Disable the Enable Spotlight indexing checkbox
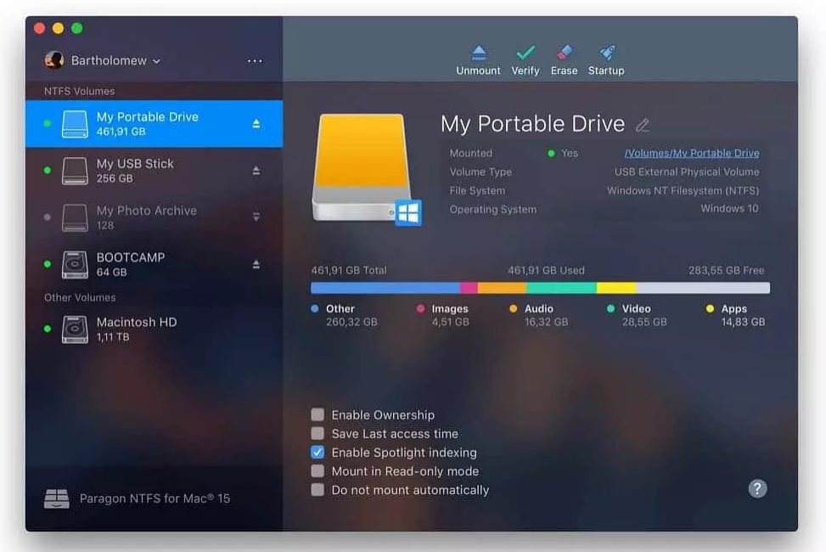 317,453
